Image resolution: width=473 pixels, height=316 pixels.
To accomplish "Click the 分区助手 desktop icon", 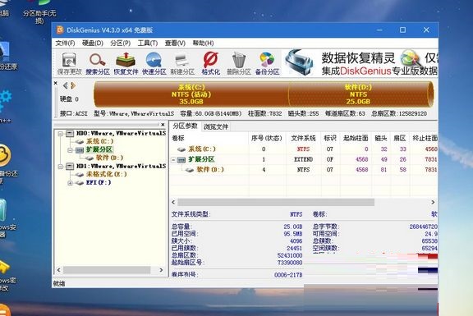I will [x=39, y=12].
